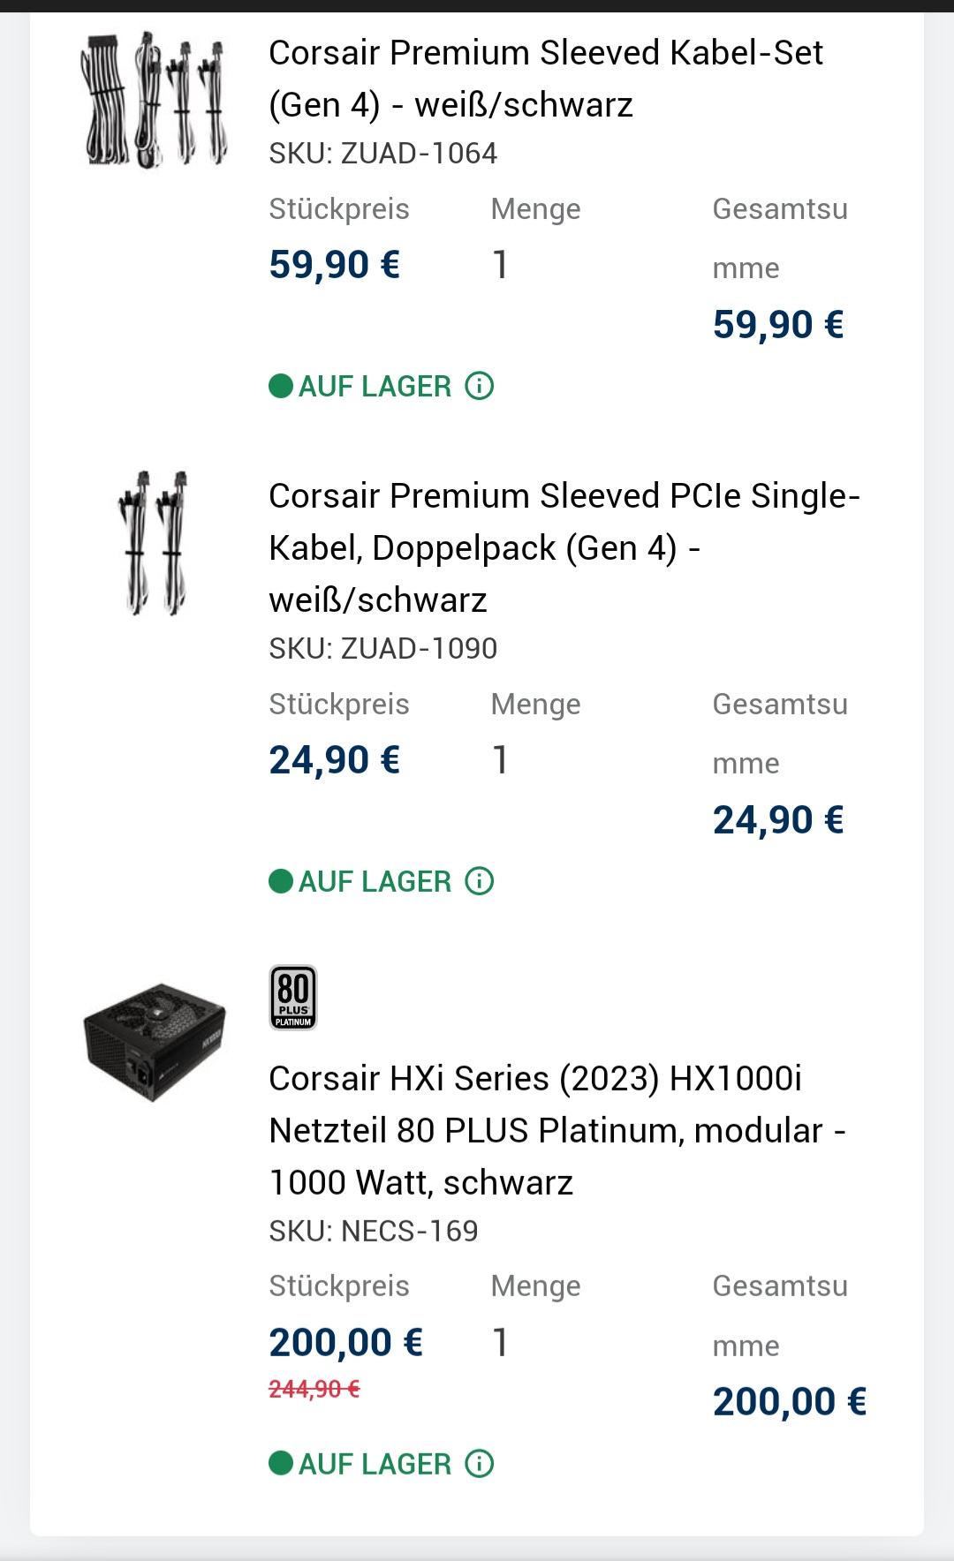Click the struck-through 244,90 € price
Screen dimensions: 954x1561
coord(314,1390)
